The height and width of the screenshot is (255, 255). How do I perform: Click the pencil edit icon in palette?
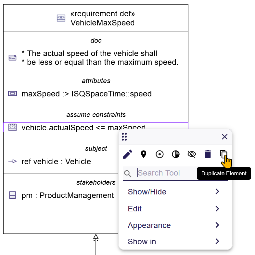coord(128,154)
